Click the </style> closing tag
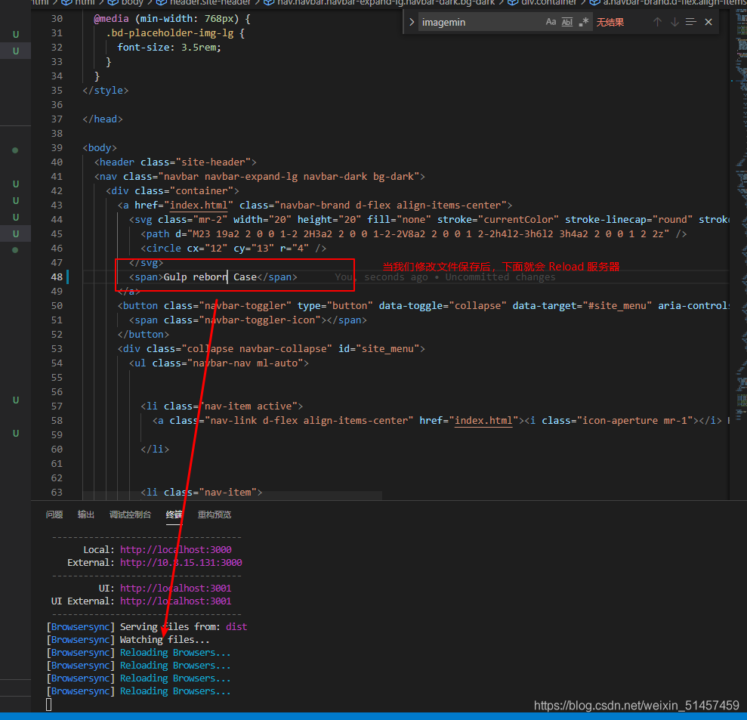The width and height of the screenshot is (747, 720). pyautogui.click(x=105, y=90)
